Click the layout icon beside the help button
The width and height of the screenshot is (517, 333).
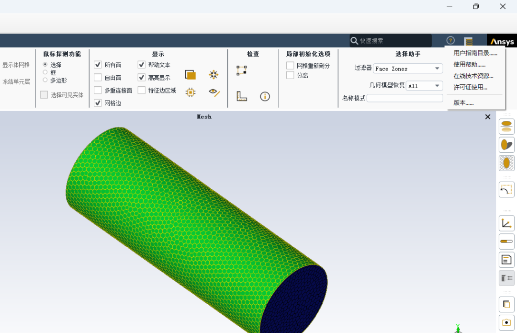point(468,41)
